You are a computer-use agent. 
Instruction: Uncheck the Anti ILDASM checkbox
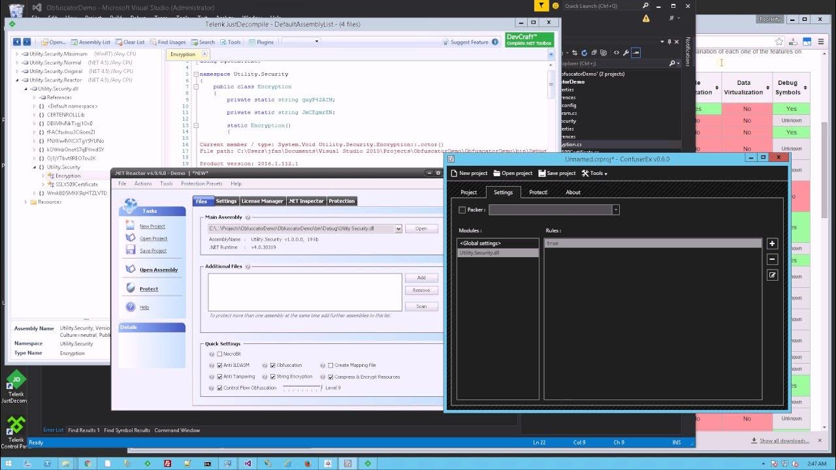[x=220, y=366]
